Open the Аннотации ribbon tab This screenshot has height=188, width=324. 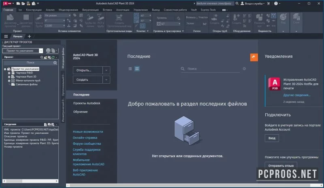pyautogui.click(x=123, y=10)
